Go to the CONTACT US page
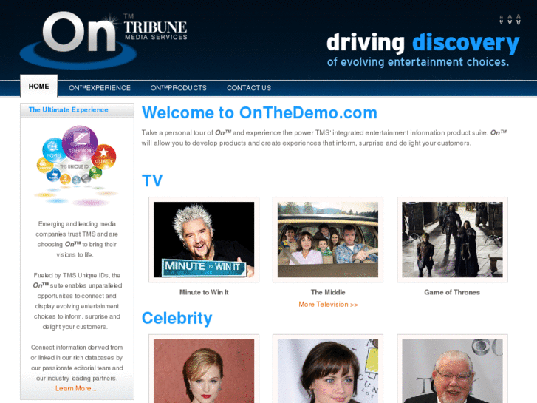 tap(249, 88)
